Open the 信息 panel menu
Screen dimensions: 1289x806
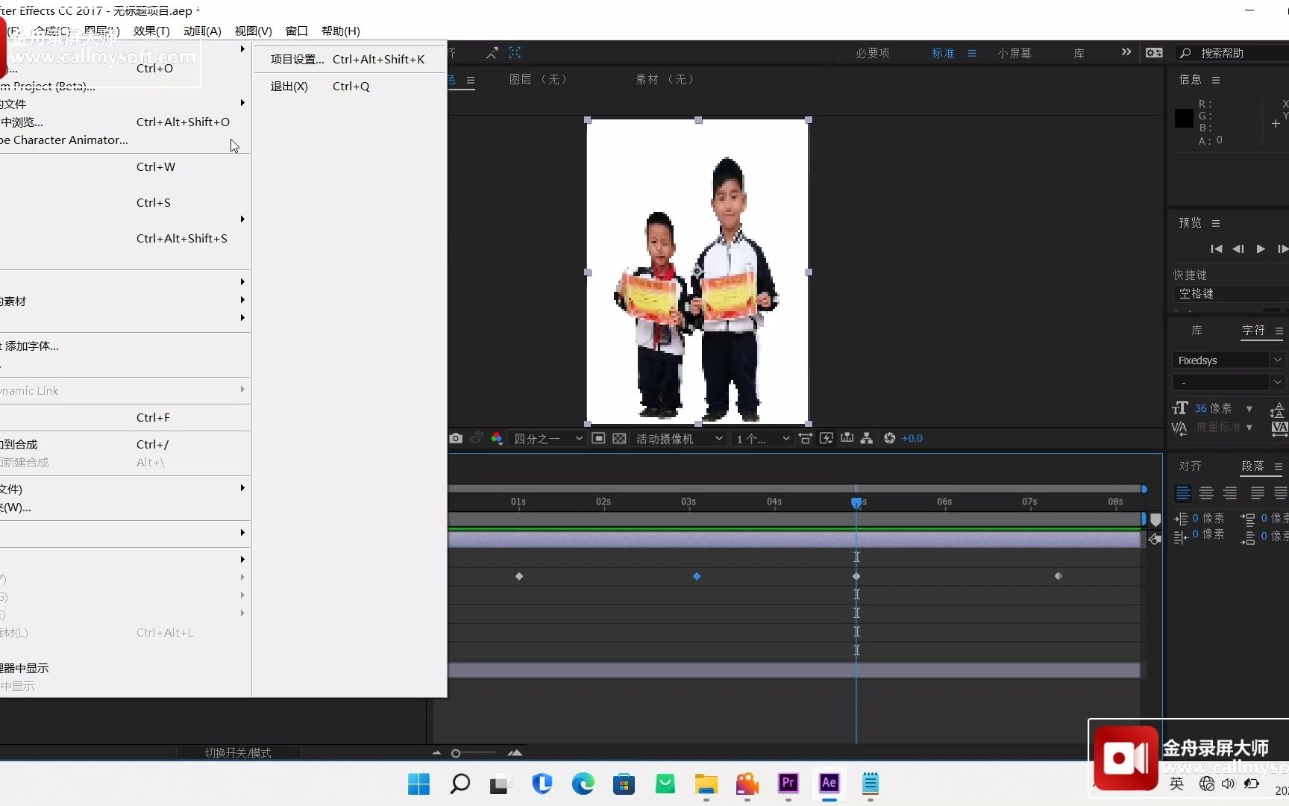pos(1216,80)
